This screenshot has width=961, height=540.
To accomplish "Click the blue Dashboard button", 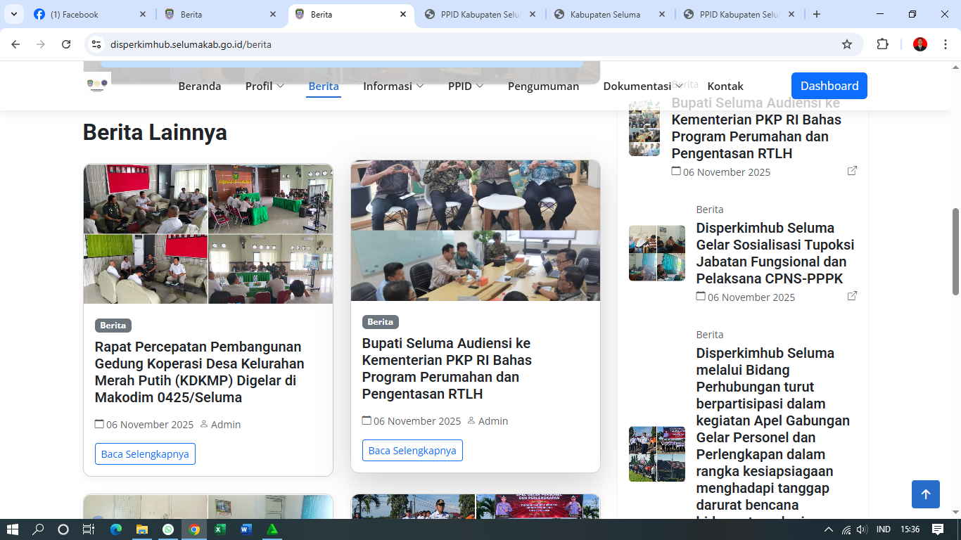I will [829, 86].
